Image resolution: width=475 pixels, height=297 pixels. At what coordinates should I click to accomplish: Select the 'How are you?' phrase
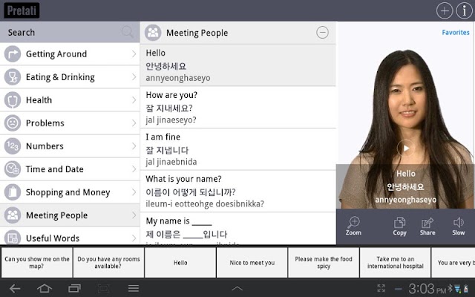237,107
